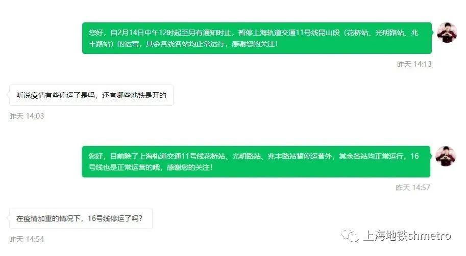This screenshot has width=466, height=256.
Task: Open the avatar next to the 16号线 reply
Action: pyautogui.click(x=446, y=156)
